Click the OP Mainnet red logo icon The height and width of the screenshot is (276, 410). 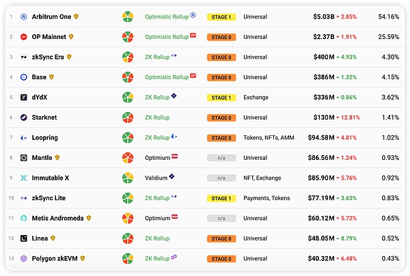[x=24, y=36]
